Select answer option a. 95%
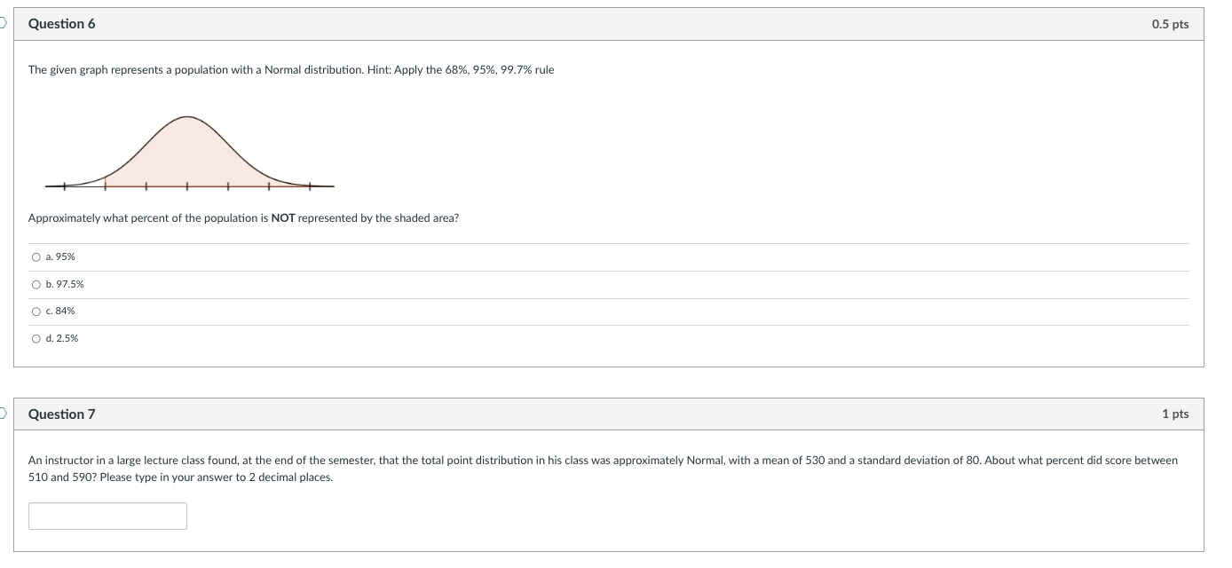Image resolution: width=1232 pixels, height=568 pixels. tap(36, 256)
